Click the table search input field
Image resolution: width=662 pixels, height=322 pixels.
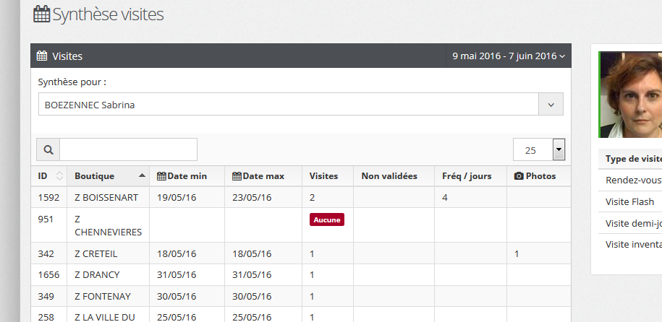128,149
